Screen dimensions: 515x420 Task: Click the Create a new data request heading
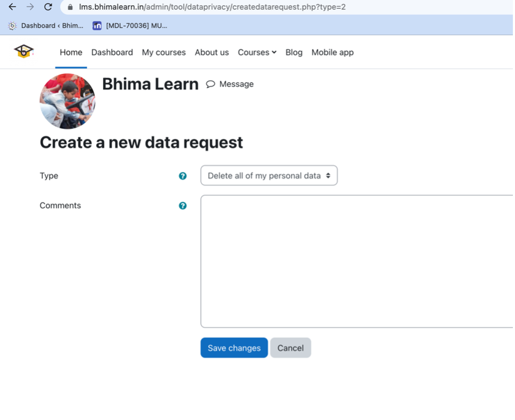[x=141, y=143]
